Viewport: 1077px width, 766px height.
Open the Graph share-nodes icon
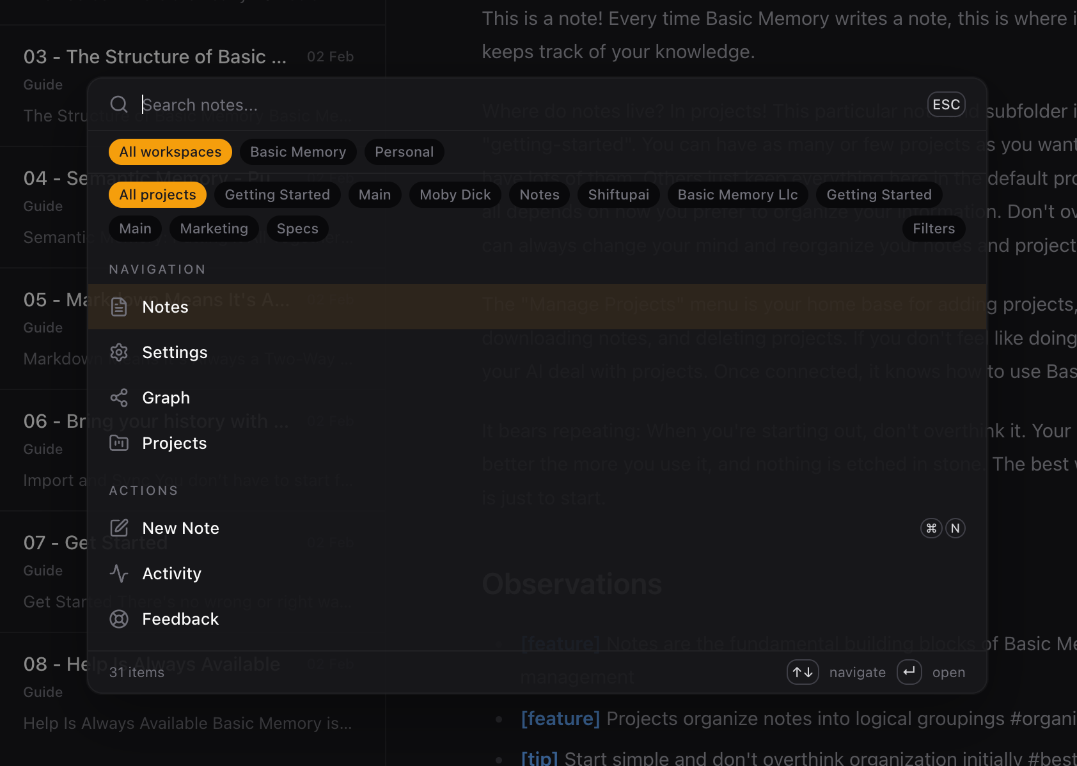click(119, 398)
